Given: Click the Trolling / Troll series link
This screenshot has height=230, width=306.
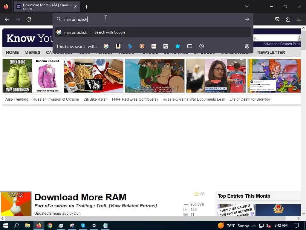Looking at the screenshot, I should pyautogui.click(x=91, y=206).
